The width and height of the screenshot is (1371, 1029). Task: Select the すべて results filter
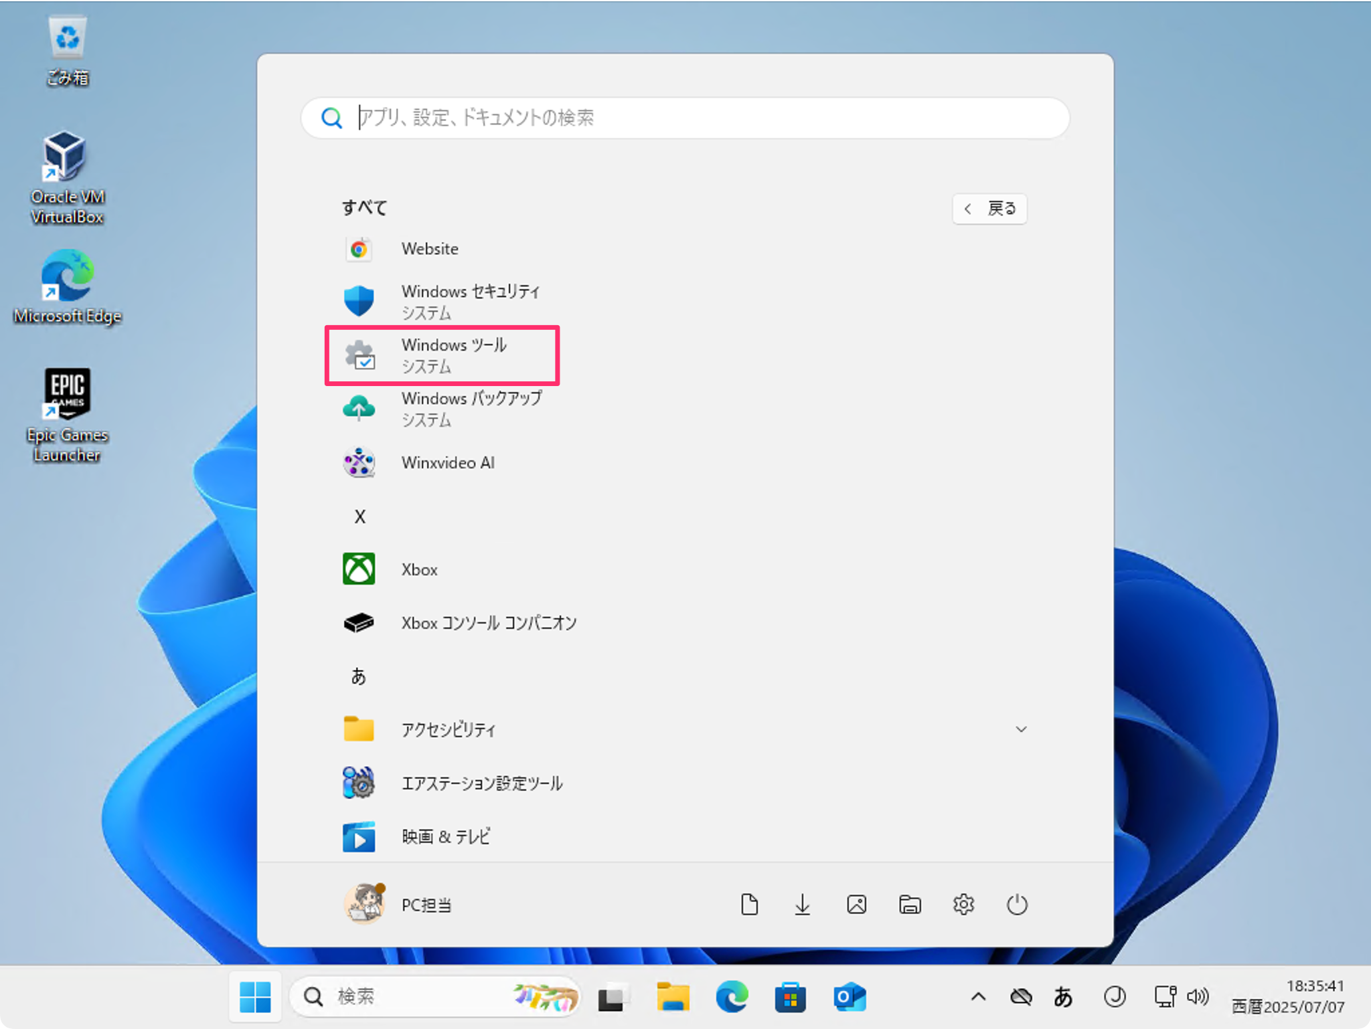click(x=364, y=207)
